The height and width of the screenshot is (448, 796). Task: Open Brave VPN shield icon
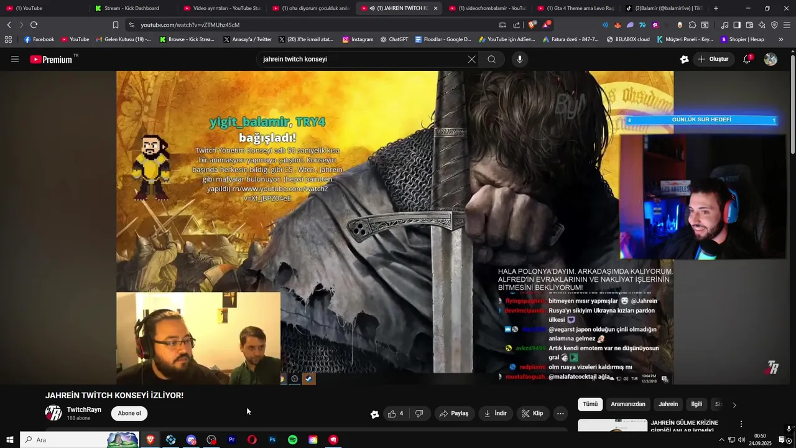coord(774,25)
